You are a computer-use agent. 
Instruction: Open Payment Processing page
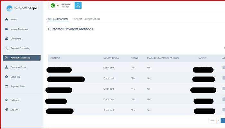(x=20, y=48)
